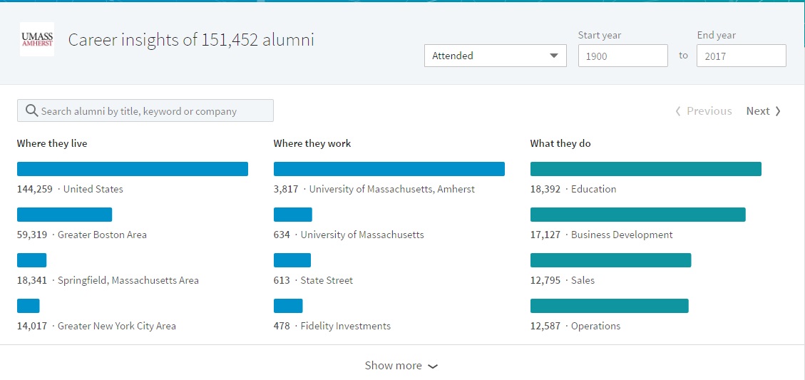Image resolution: width=805 pixels, height=380 pixels.
Task: Click the '478 · Fidelity Investments' label
Action: pyautogui.click(x=332, y=326)
